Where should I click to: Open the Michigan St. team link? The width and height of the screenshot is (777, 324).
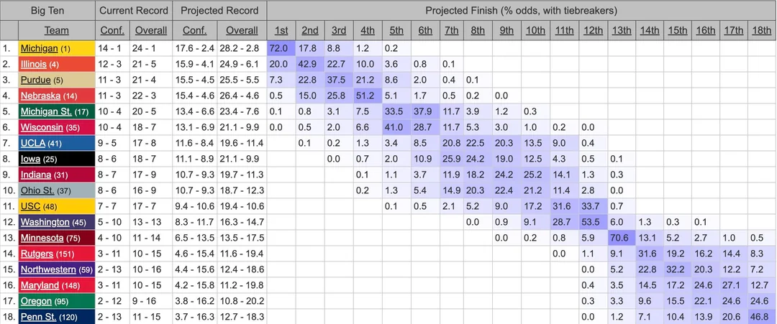[x=45, y=111]
